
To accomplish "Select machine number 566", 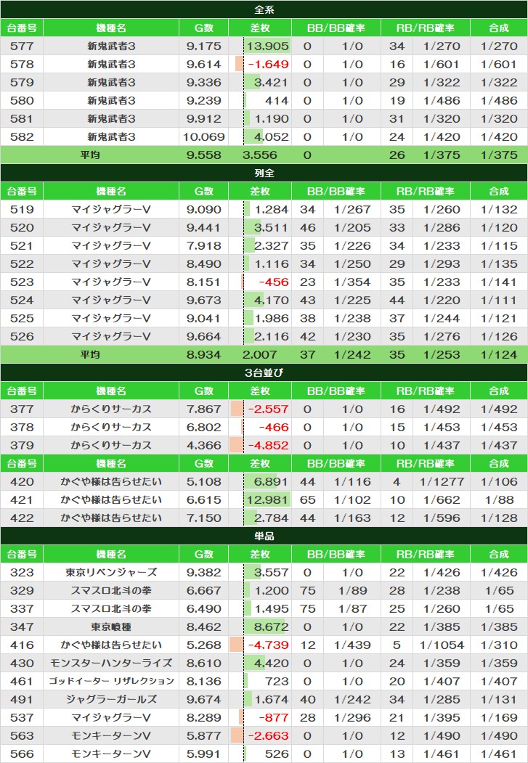I will (x=22, y=754).
